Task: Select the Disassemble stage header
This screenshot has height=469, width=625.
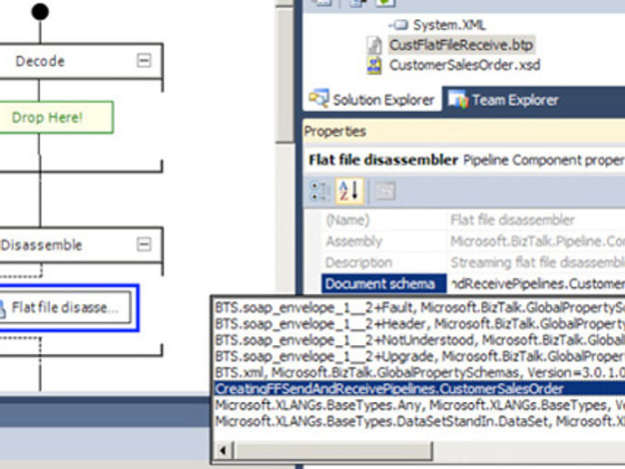Action: [x=81, y=244]
